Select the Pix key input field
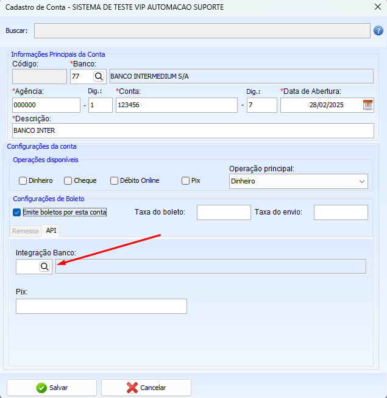This screenshot has height=398, width=387. point(101,306)
